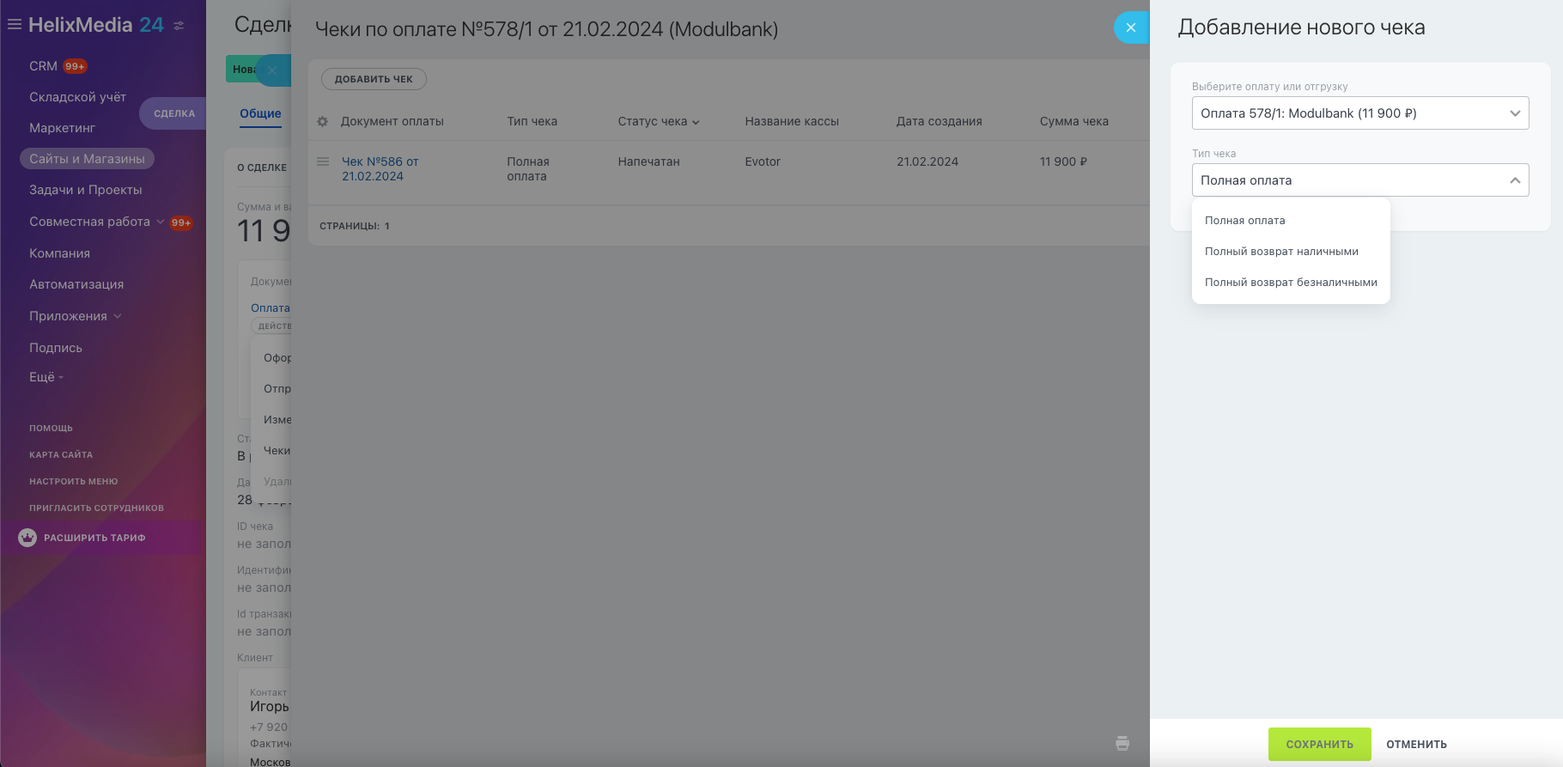Go to CRM section in sidebar
Viewport: 1563px width, 767px height.
tap(43, 66)
